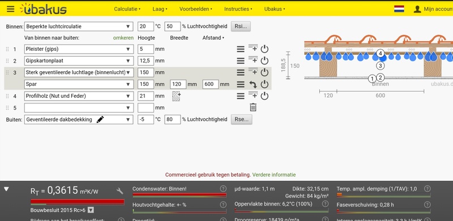Viewport: 453px width, 221px height.
Task: Toggle power for Profilholz layer
Action: [264, 96]
